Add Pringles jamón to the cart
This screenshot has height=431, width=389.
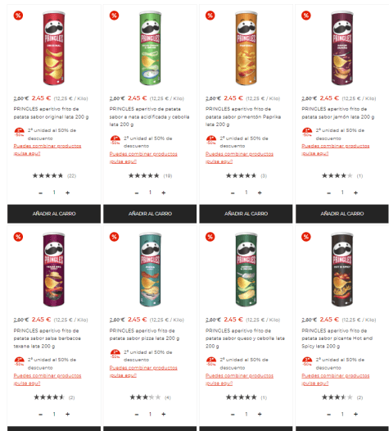point(342,214)
